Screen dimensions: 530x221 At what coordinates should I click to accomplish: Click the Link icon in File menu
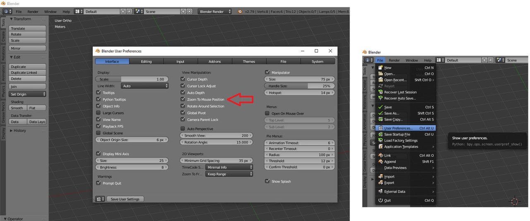click(381, 156)
